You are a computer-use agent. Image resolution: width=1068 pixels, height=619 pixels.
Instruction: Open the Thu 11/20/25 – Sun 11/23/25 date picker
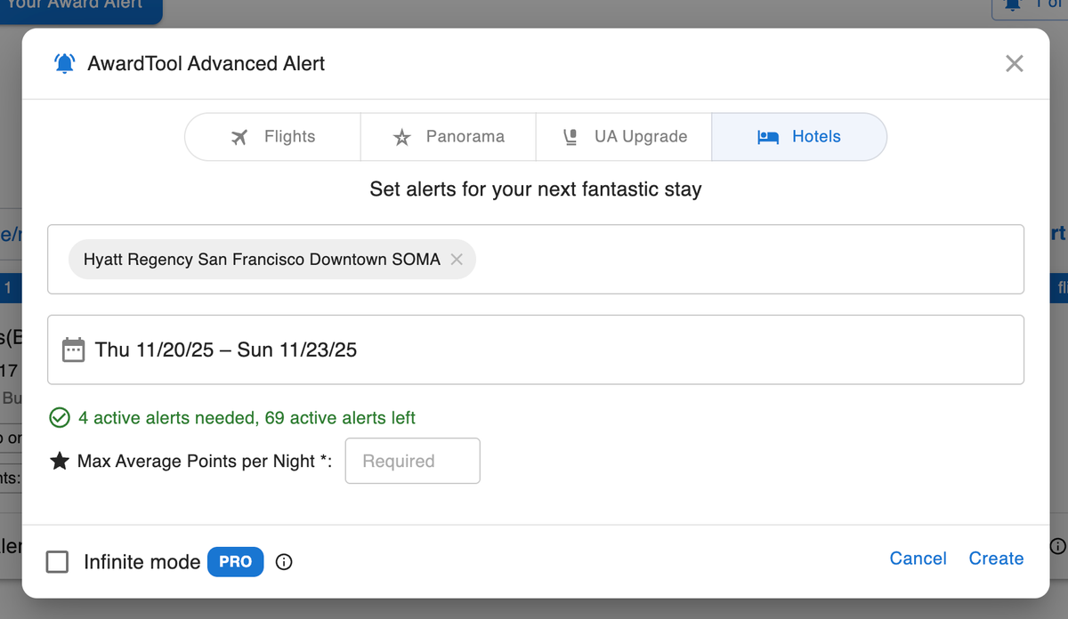(226, 350)
